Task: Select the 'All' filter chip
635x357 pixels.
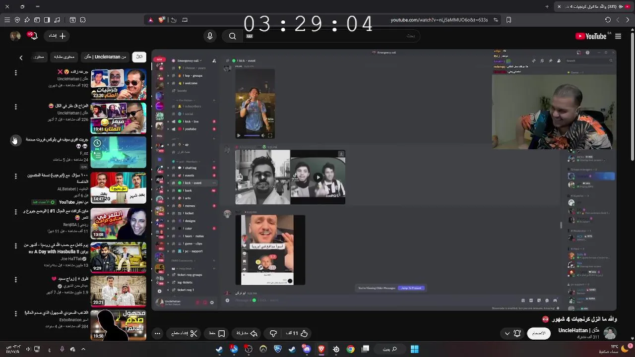Action: [139, 57]
